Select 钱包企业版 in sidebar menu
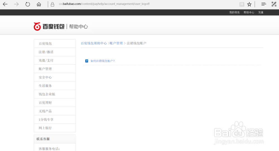The height and width of the screenshot is (151, 279). [55, 94]
